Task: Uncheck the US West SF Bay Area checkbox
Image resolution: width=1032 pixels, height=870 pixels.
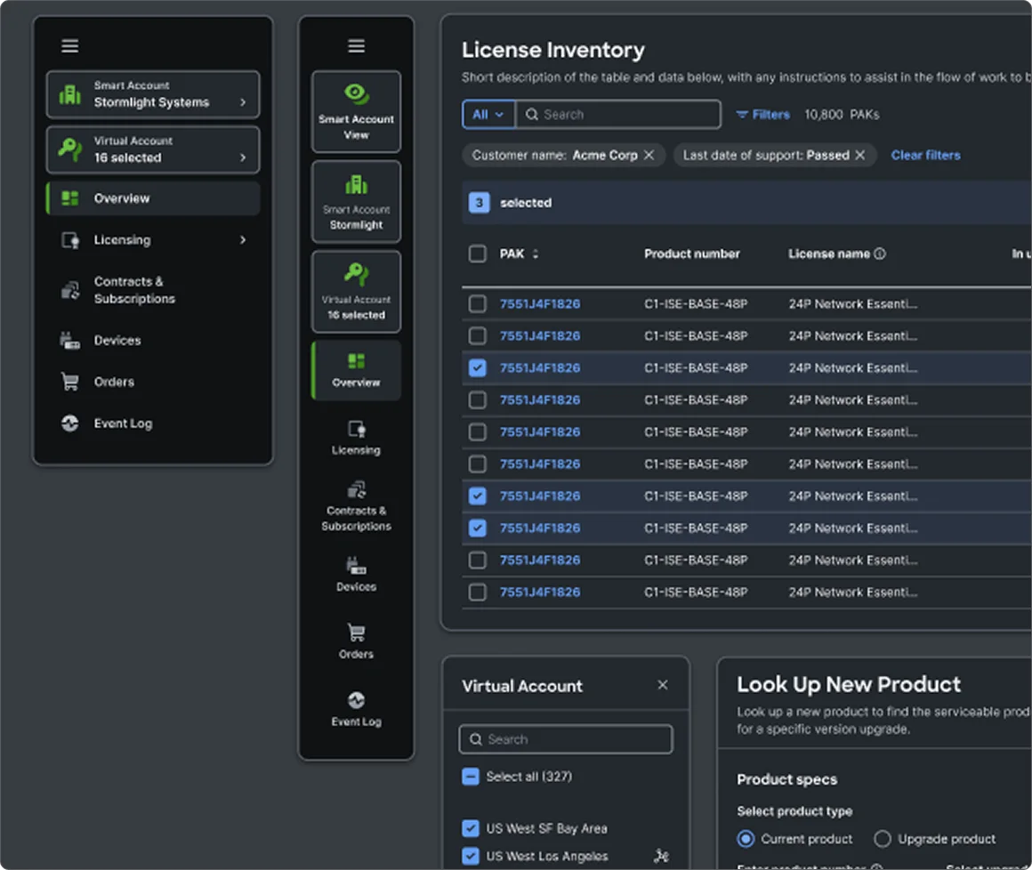Action: coord(471,828)
